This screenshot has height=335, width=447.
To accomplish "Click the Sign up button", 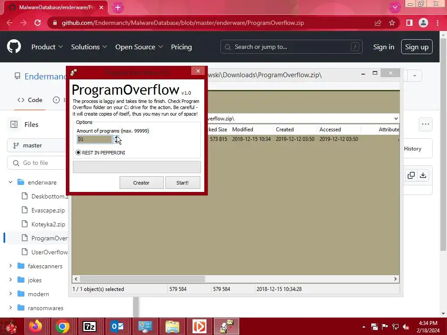I will (x=416, y=47).
